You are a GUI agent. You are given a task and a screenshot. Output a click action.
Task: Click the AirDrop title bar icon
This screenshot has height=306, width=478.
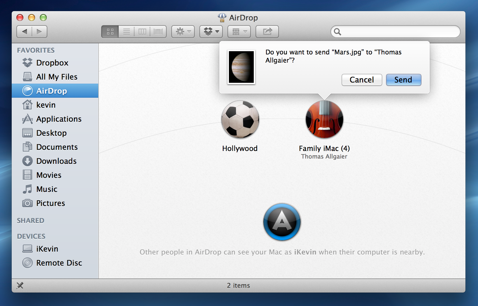(222, 18)
